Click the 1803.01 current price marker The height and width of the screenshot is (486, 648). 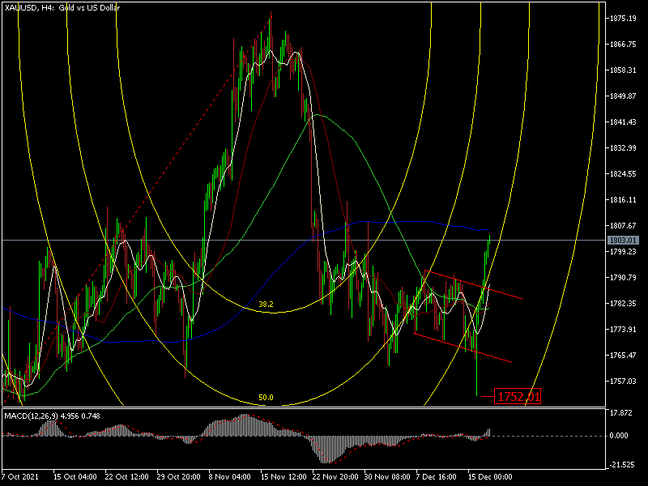click(x=623, y=241)
